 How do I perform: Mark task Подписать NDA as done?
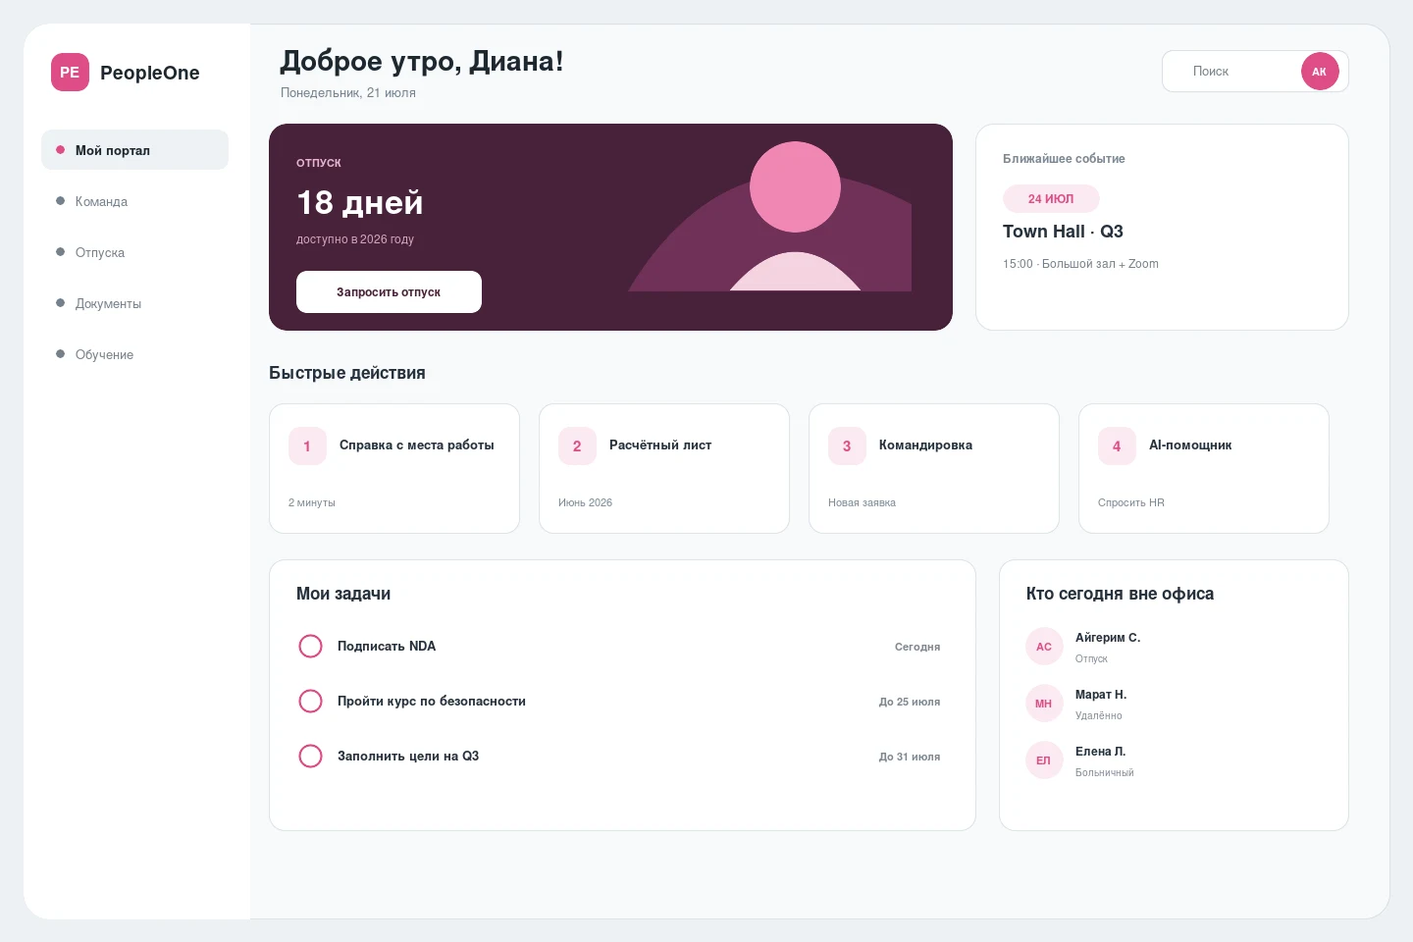[310, 646]
